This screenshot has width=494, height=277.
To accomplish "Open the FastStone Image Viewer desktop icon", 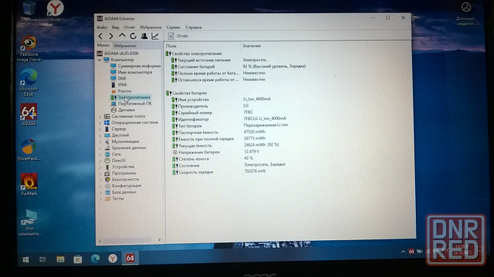I will [29, 49].
